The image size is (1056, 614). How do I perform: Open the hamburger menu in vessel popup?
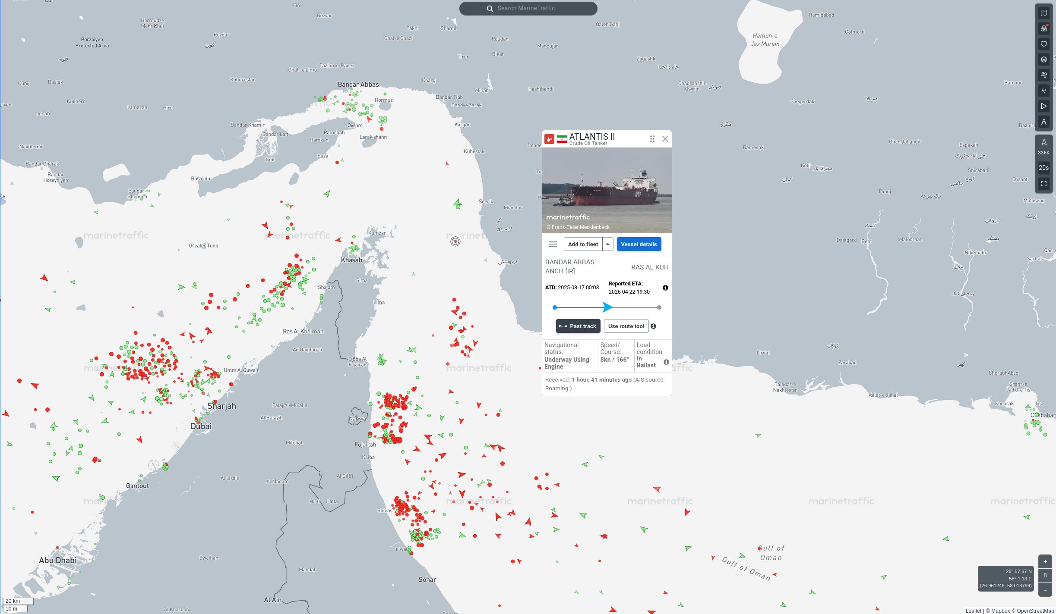[553, 244]
